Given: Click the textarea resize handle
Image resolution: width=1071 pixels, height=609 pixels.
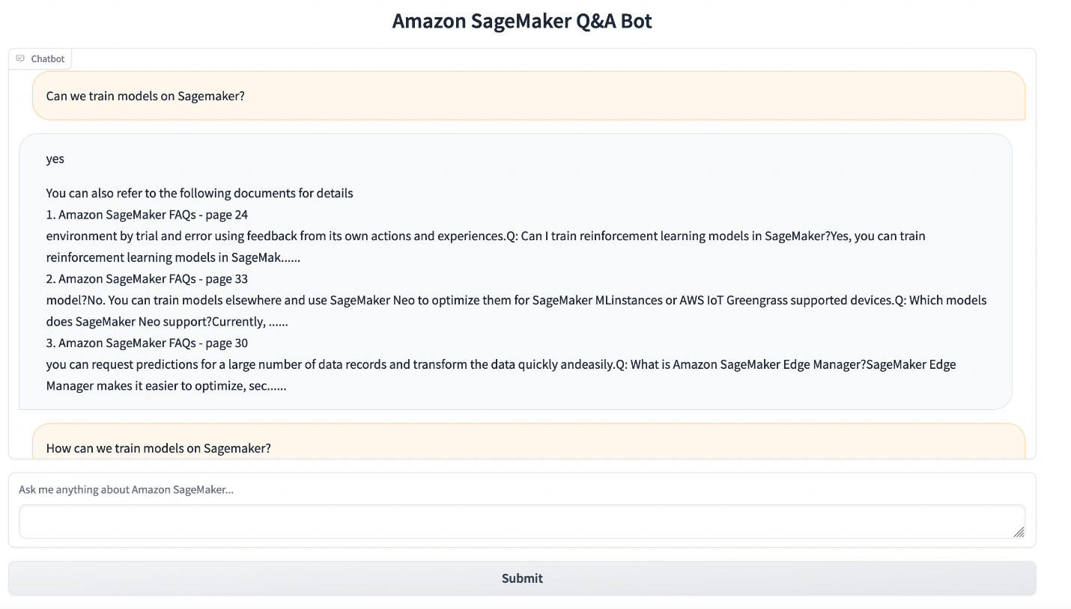Looking at the screenshot, I should pyautogui.click(x=1019, y=531).
